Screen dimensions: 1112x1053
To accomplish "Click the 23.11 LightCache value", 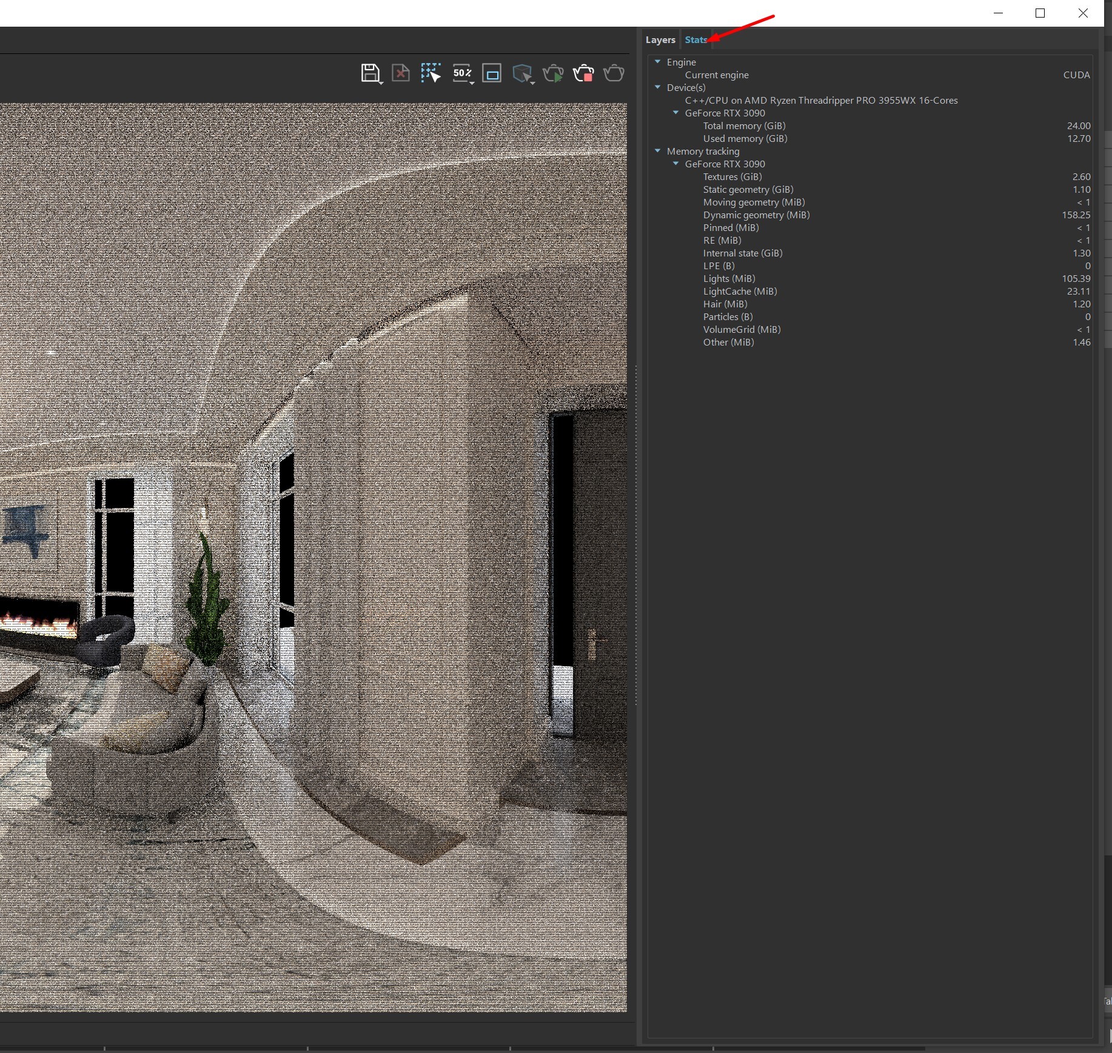I will pos(1079,291).
